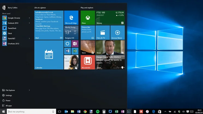Viewport: 203px width, 114px height.
Task: Open the Films & TV tile
Action: click(103, 32)
